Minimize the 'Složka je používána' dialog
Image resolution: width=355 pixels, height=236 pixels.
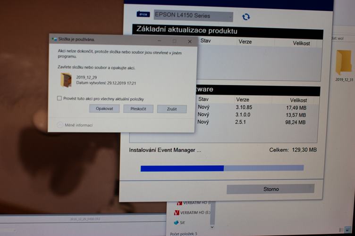pos(159,41)
